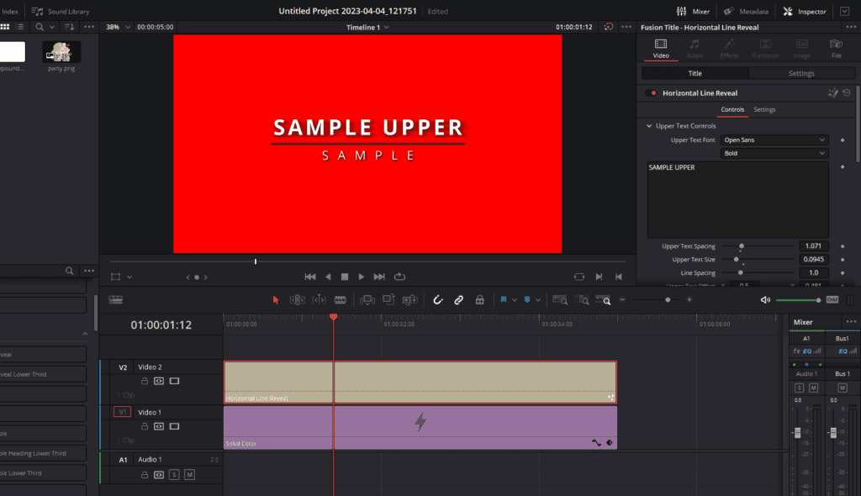Open media pool sort options icon

click(69, 27)
